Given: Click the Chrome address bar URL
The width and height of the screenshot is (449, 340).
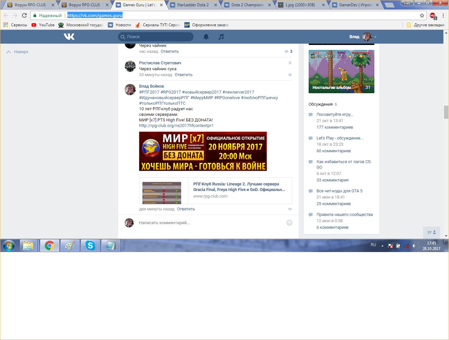Looking at the screenshot, I should pyautogui.click(x=95, y=15).
